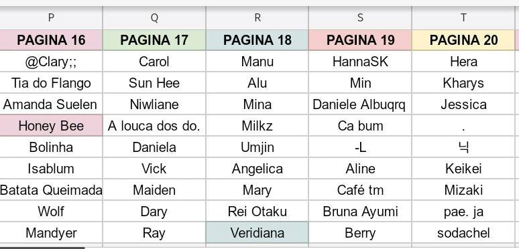Select column Q header
The image size is (519, 249).
pyautogui.click(x=154, y=17)
